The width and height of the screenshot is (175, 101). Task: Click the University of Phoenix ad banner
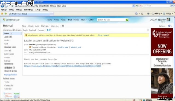(x=162, y=63)
